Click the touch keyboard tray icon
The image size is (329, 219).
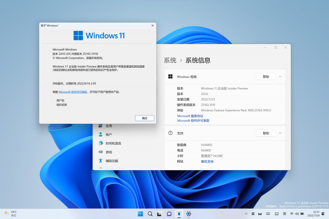268,214
